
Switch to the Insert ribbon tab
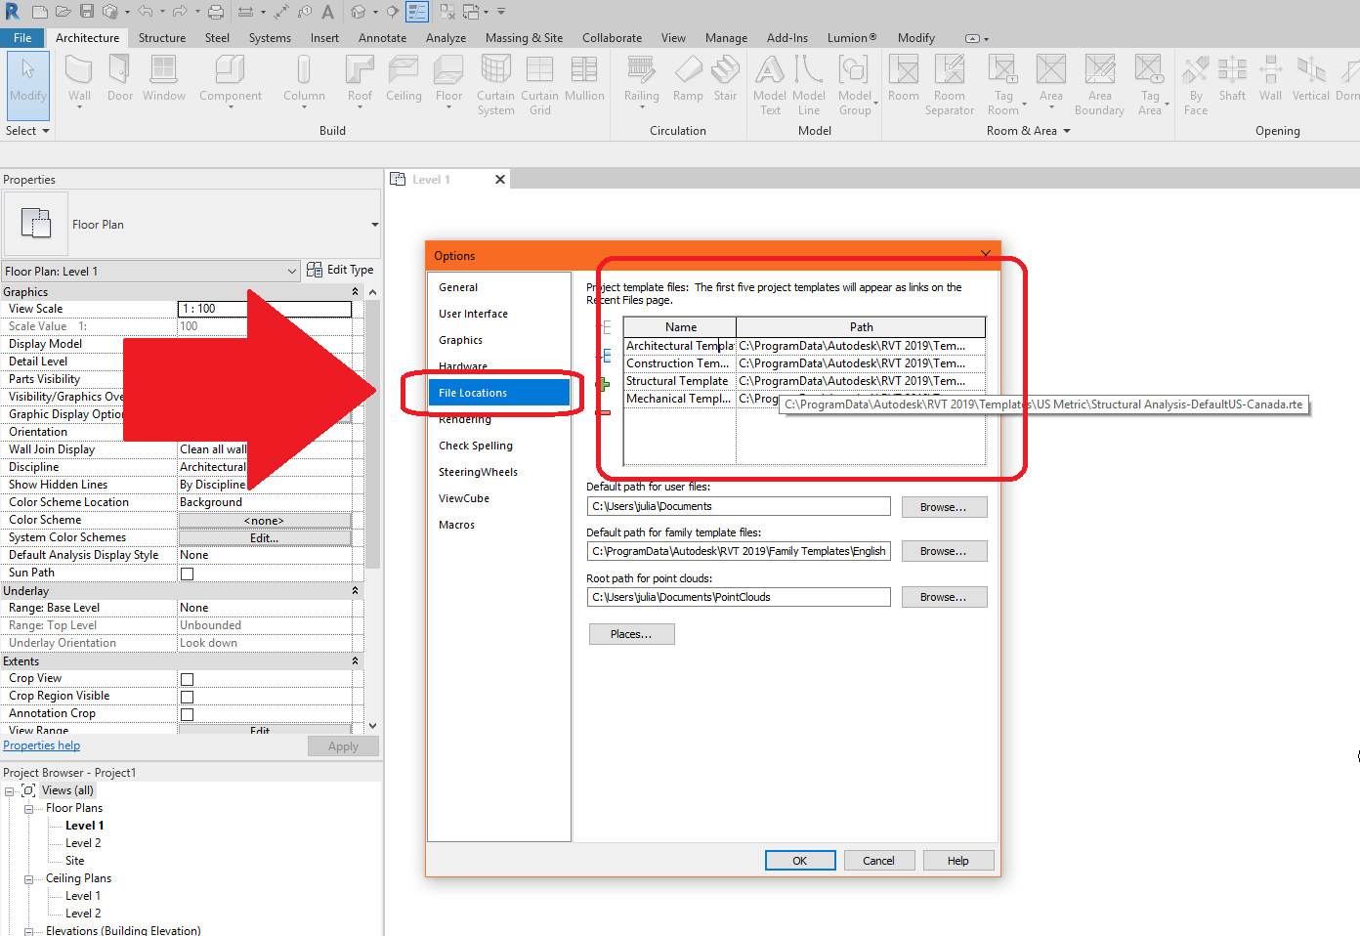coord(324,37)
